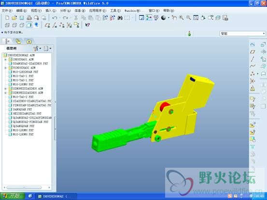The height and width of the screenshot is (200, 267).
Task: Create a new file with the New icon
Action: click(x=7, y=18)
